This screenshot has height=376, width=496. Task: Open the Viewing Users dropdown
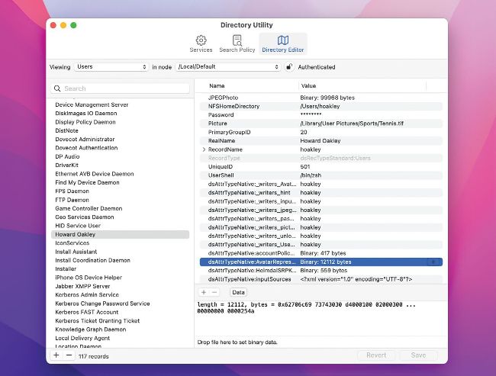(x=111, y=67)
